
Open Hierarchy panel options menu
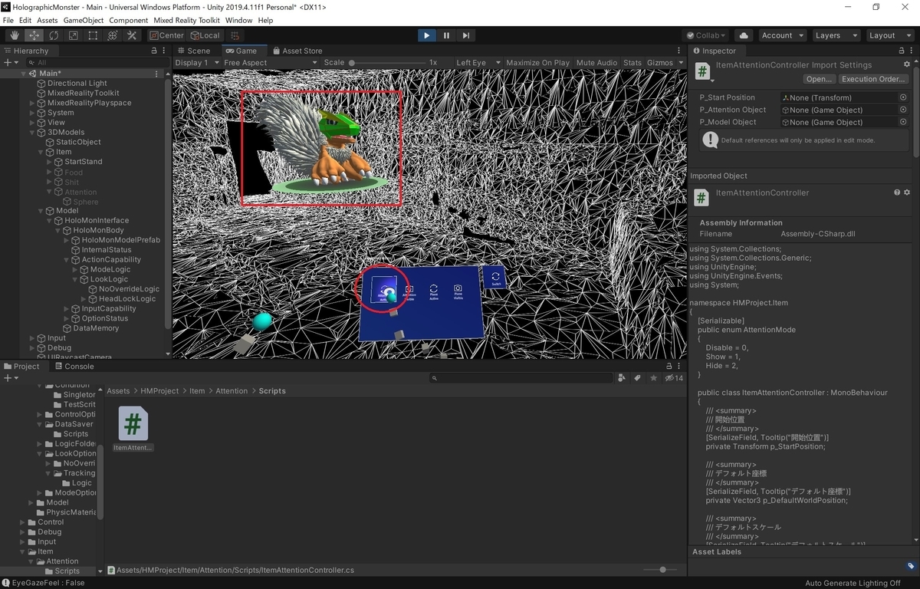click(164, 51)
